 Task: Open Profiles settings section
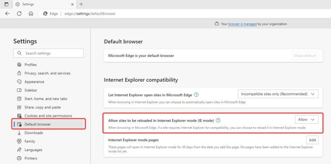[x=30, y=65]
